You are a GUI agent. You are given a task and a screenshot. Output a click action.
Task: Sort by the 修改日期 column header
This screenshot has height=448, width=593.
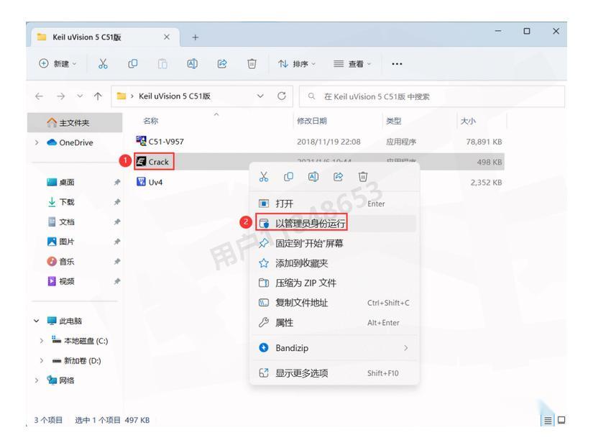(x=312, y=121)
